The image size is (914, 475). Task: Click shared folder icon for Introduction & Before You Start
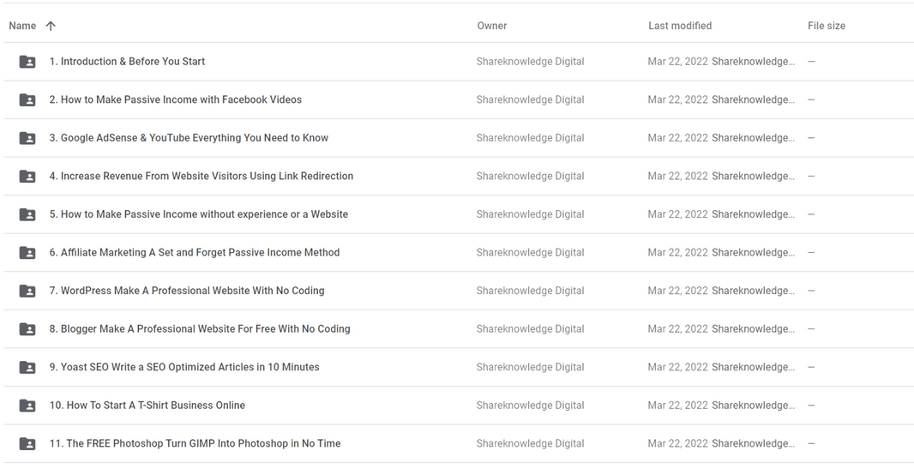tap(27, 62)
